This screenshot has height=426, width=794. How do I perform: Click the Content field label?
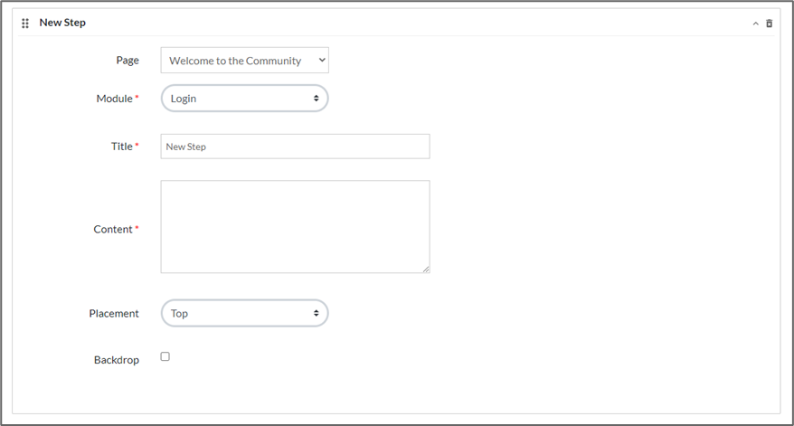click(x=113, y=230)
